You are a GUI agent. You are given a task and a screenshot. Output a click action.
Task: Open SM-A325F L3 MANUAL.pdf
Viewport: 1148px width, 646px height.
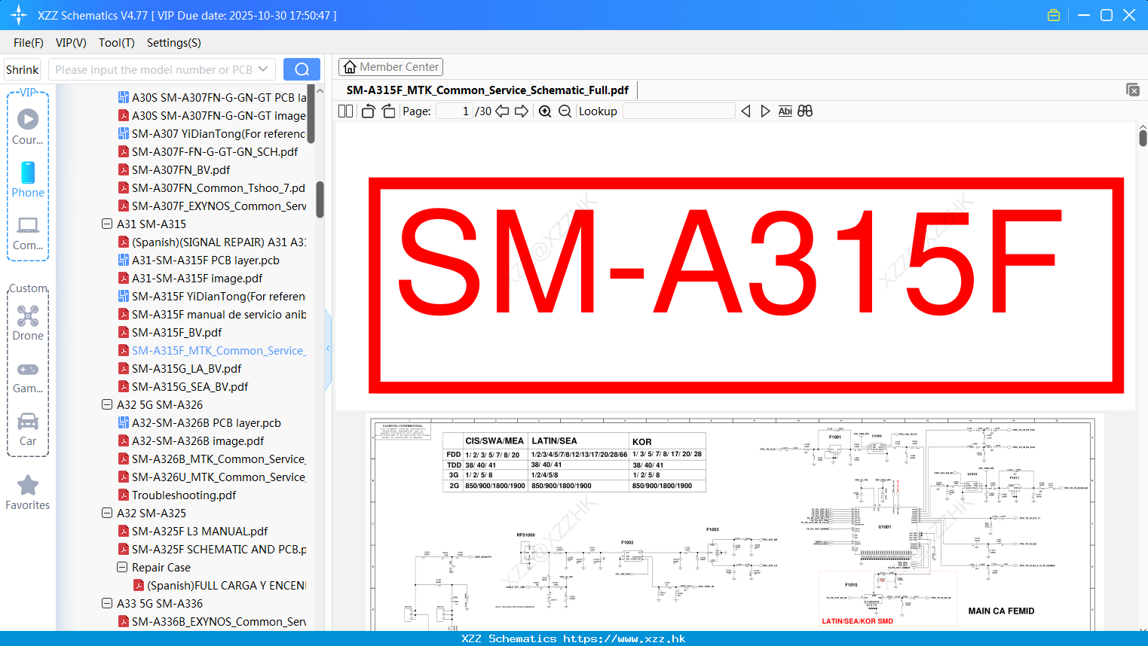click(193, 531)
